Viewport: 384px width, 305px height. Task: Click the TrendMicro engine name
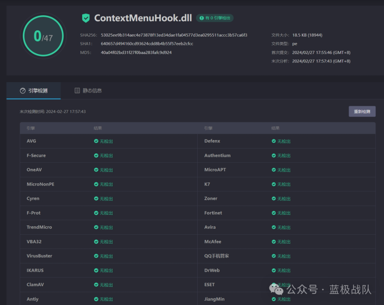[39, 227]
